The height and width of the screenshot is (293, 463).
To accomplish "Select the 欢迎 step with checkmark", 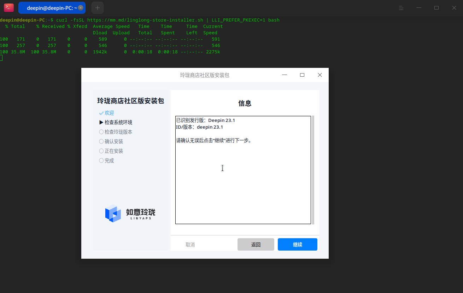I will [107, 113].
